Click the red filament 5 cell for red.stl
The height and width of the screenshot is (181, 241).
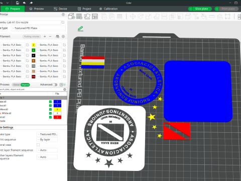tap(57, 117)
